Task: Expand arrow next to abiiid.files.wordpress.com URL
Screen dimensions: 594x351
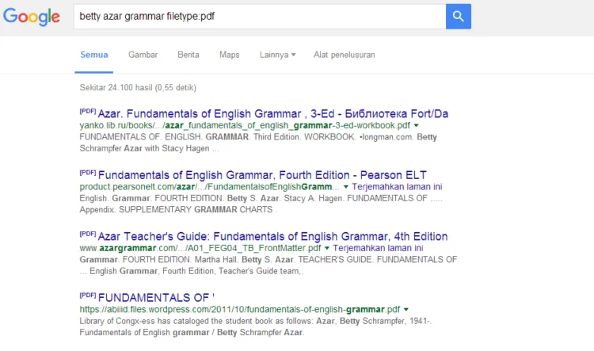Action: pos(406,310)
